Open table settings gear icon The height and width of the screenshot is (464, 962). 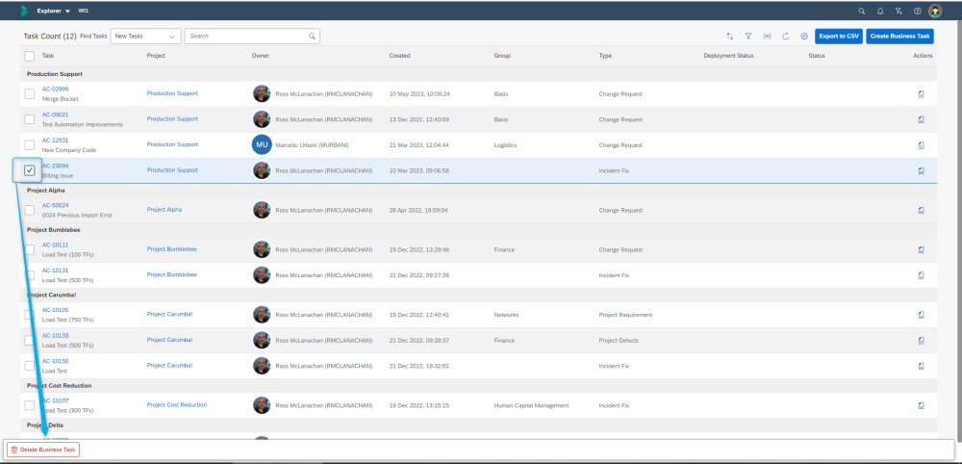tap(803, 37)
